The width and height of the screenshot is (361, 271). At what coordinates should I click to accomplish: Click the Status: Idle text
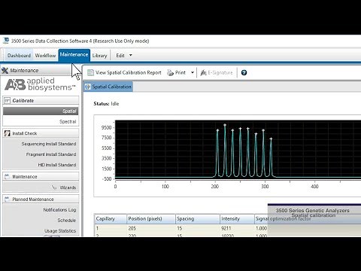[x=106, y=104]
